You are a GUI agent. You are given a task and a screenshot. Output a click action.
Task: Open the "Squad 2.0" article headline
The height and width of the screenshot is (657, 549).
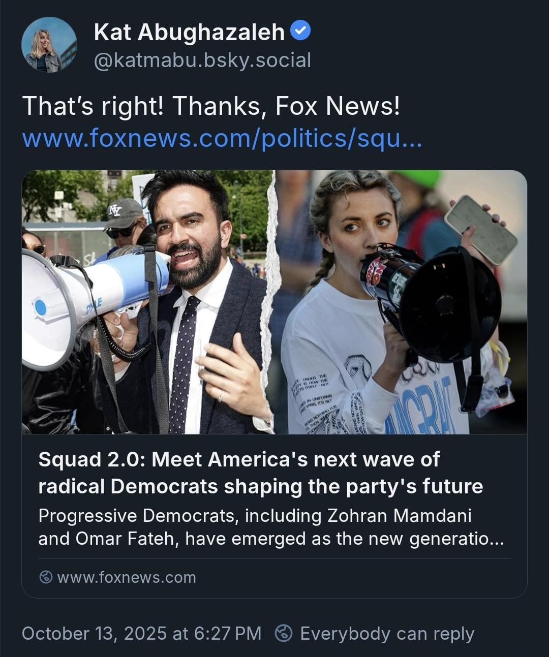click(x=260, y=473)
